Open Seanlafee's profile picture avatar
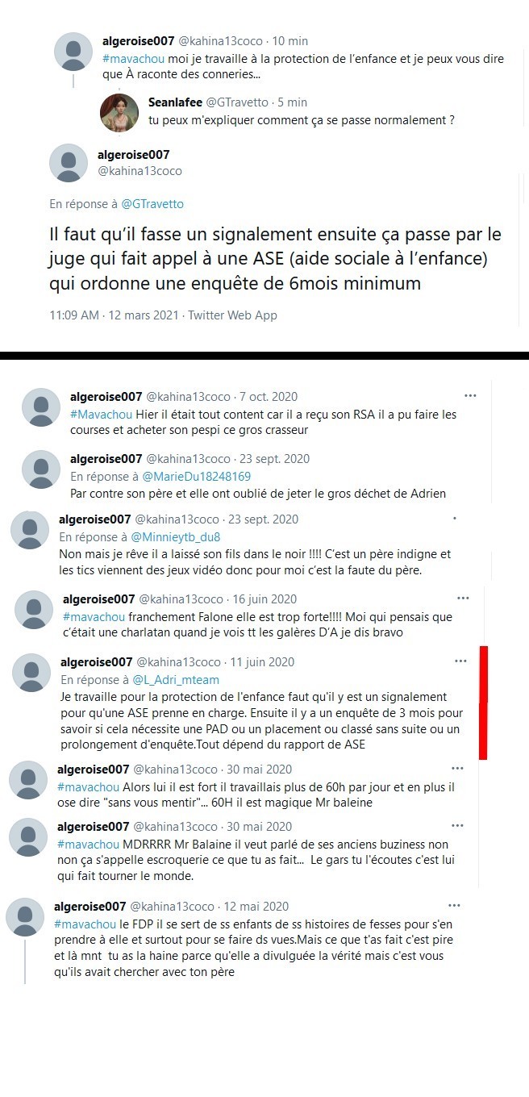This screenshot has width=529, height=1097. [119, 111]
